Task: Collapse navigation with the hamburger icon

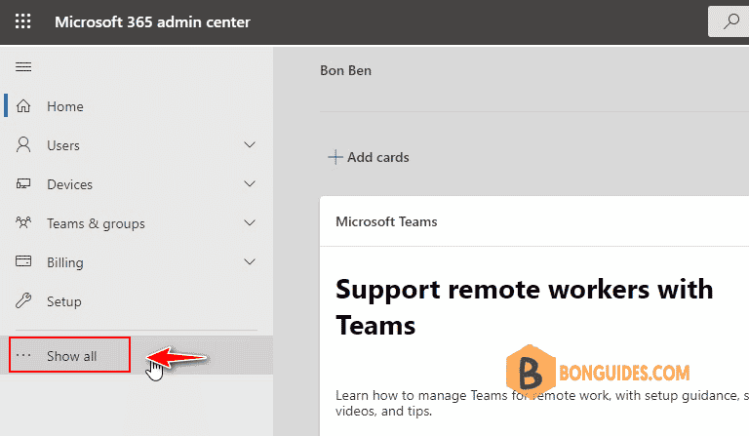Action: coord(23,67)
